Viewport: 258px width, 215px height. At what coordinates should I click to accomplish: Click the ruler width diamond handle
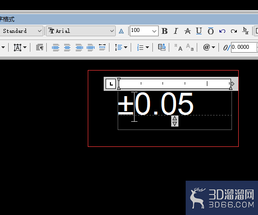232,84
